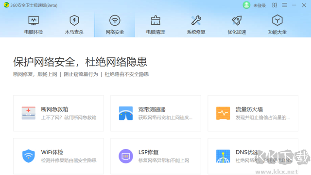Screen dimensions: 311x175
Task: Open the skin/grid icon in title bar
Action: point(275,5)
